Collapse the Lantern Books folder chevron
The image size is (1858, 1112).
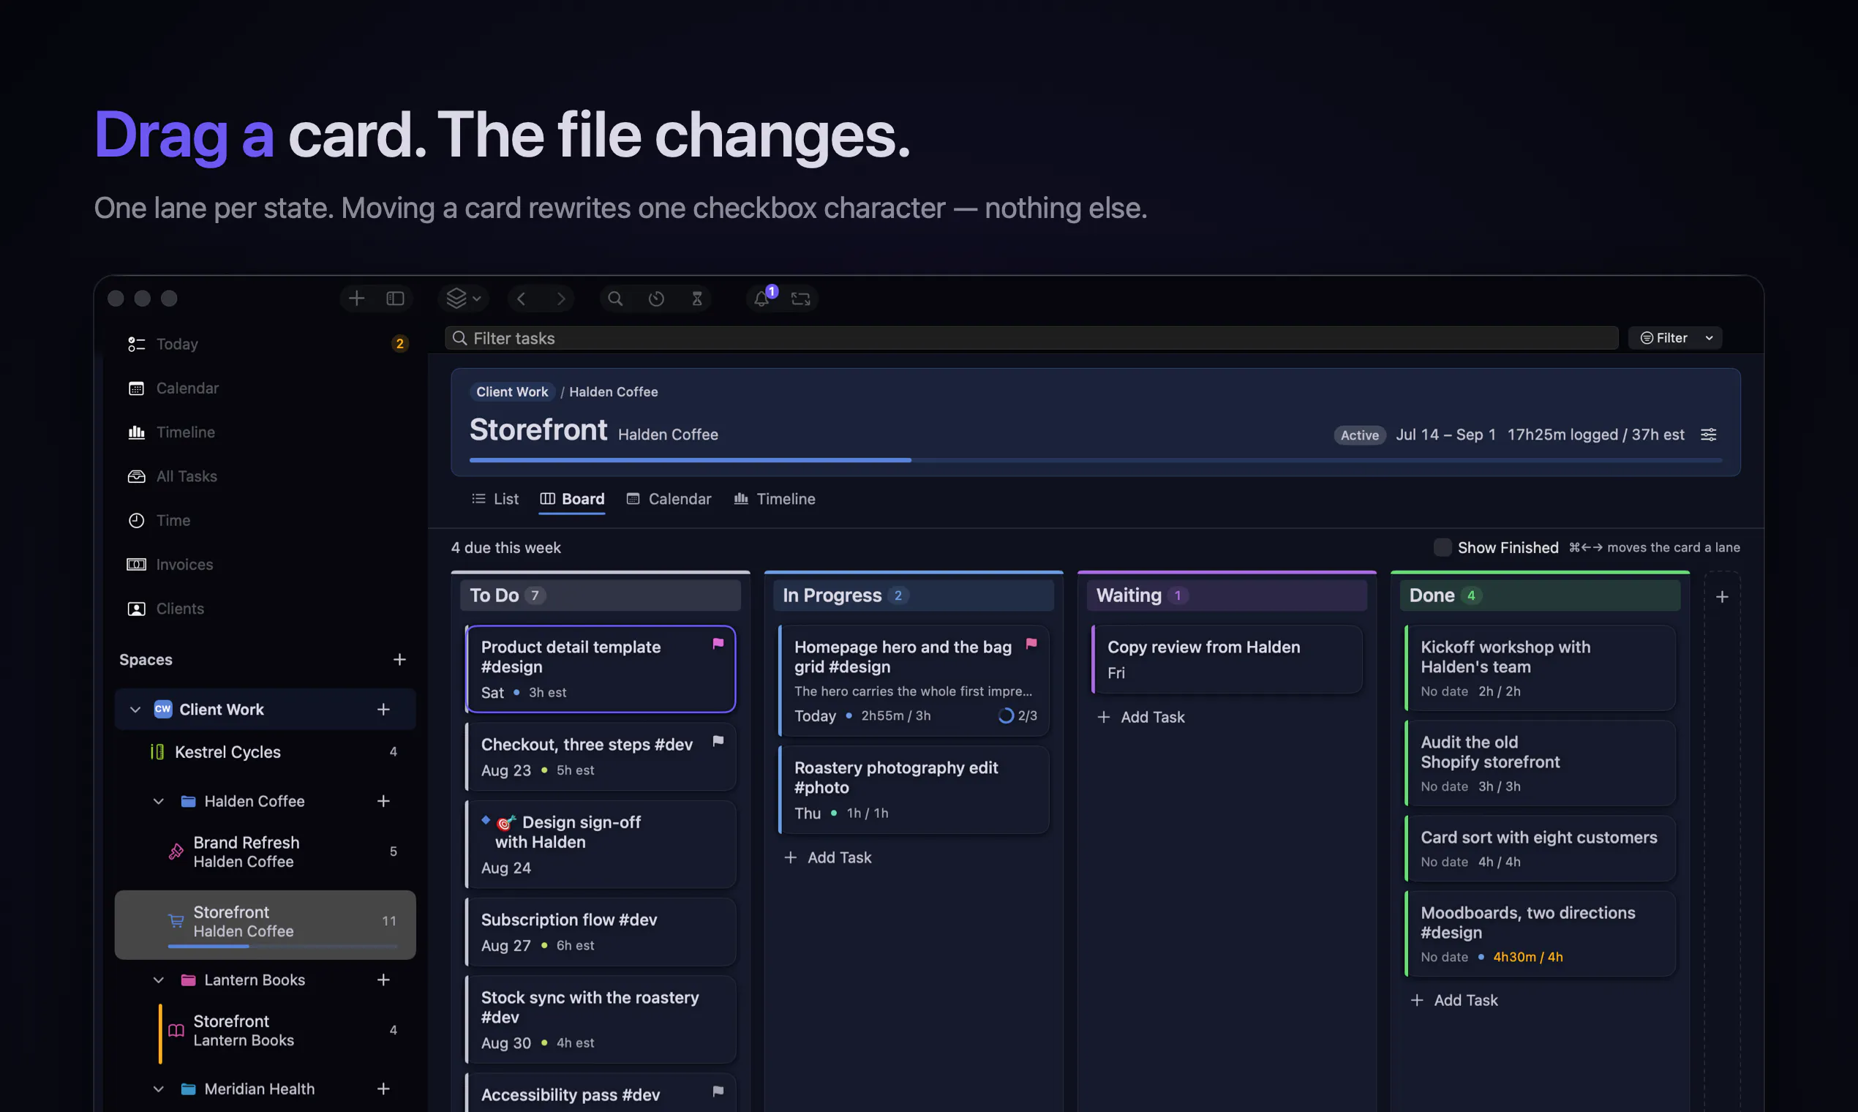click(159, 980)
